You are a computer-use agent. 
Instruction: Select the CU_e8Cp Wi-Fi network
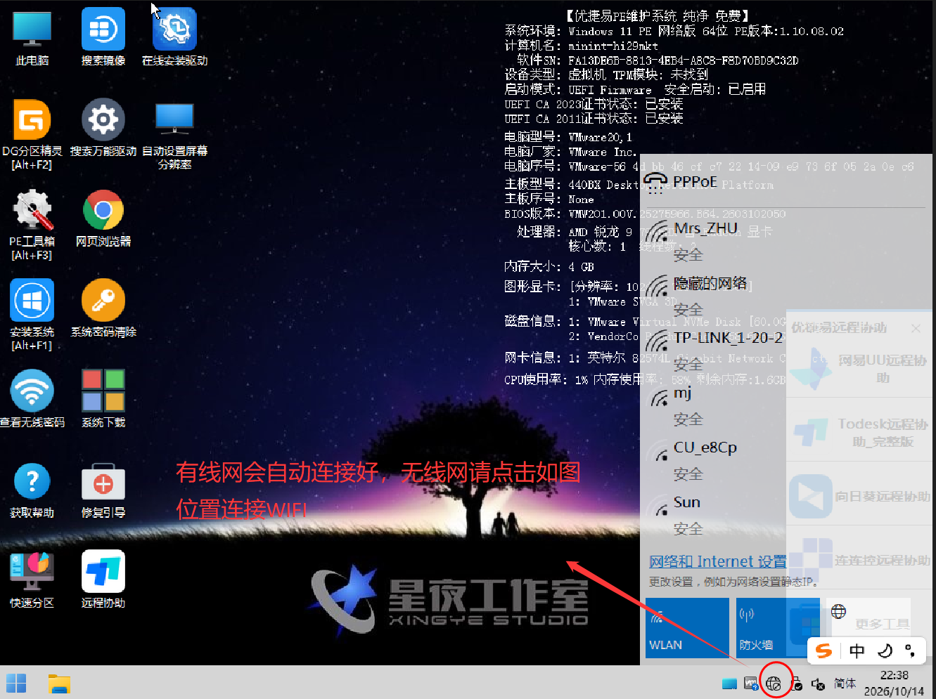(713, 460)
